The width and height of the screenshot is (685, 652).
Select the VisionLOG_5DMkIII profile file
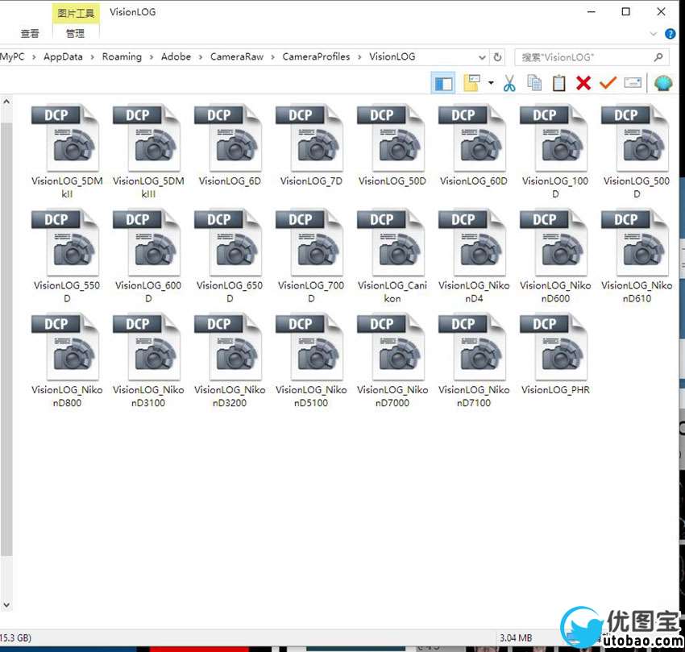148,152
